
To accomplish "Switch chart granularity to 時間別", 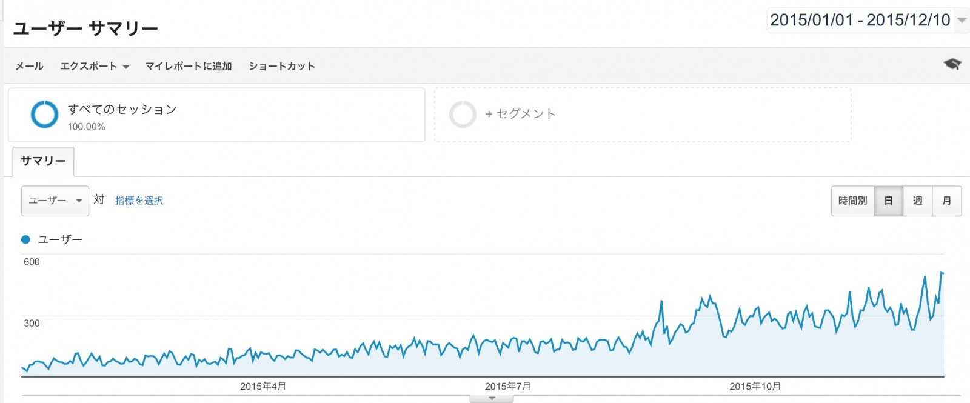I will pyautogui.click(x=853, y=201).
